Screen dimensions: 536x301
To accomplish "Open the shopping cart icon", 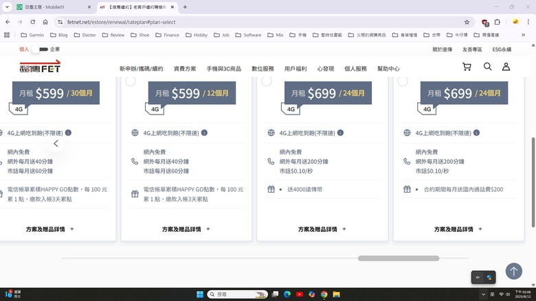I will point(467,67).
